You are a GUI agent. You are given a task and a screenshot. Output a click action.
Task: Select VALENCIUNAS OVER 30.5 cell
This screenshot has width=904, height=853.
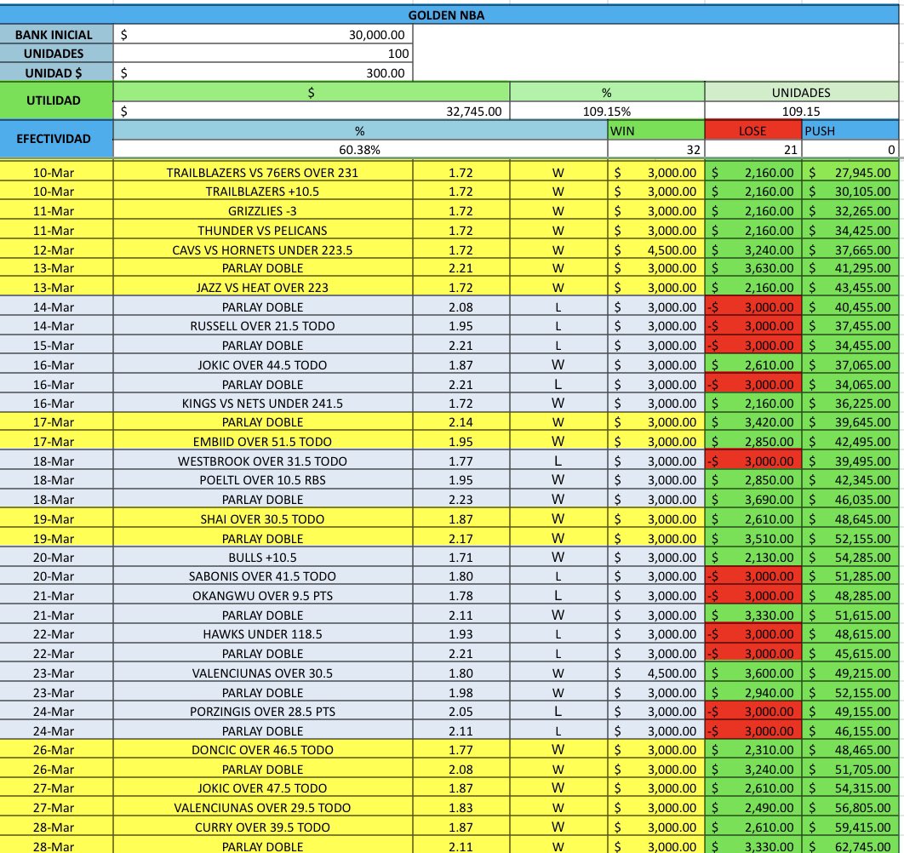[x=263, y=673]
